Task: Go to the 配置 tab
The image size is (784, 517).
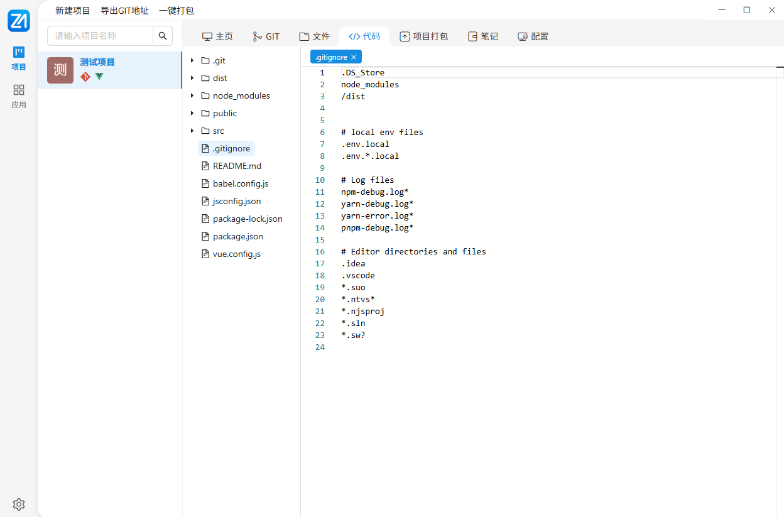Action: [533, 36]
